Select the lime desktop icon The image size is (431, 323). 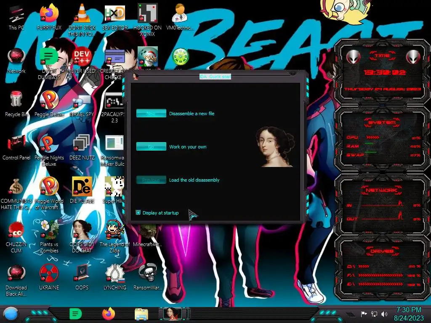tap(180, 57)
